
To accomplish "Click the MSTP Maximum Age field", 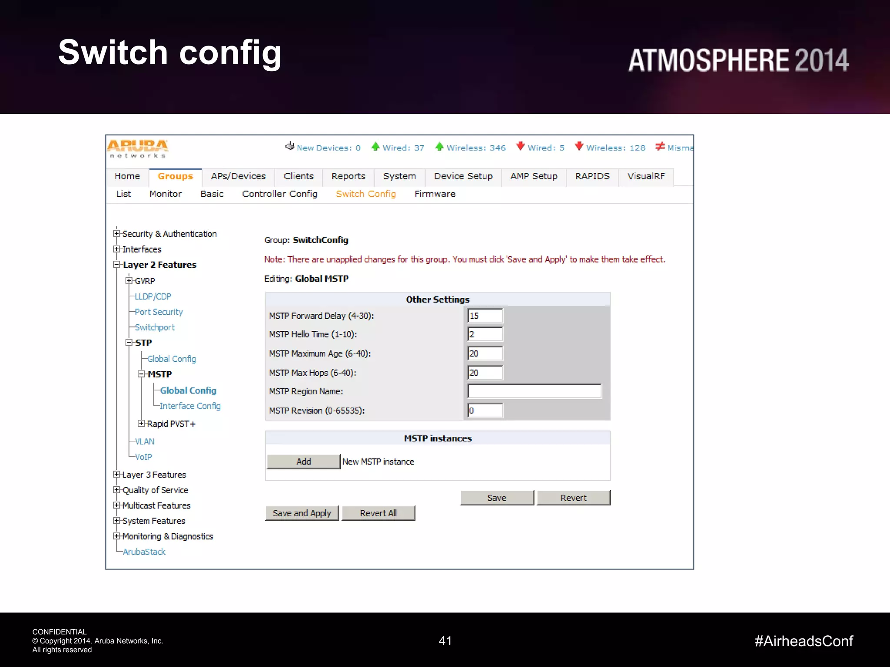I will point(485,353).
